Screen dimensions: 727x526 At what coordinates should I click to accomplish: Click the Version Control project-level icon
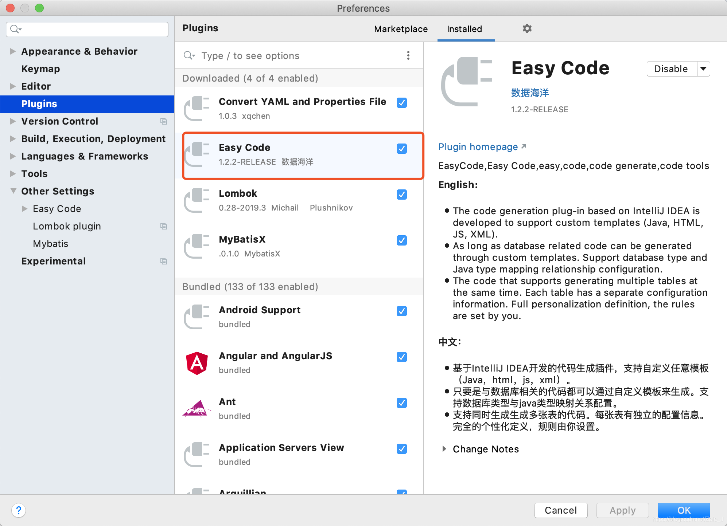pyautogui.click(x=164, y=121)
